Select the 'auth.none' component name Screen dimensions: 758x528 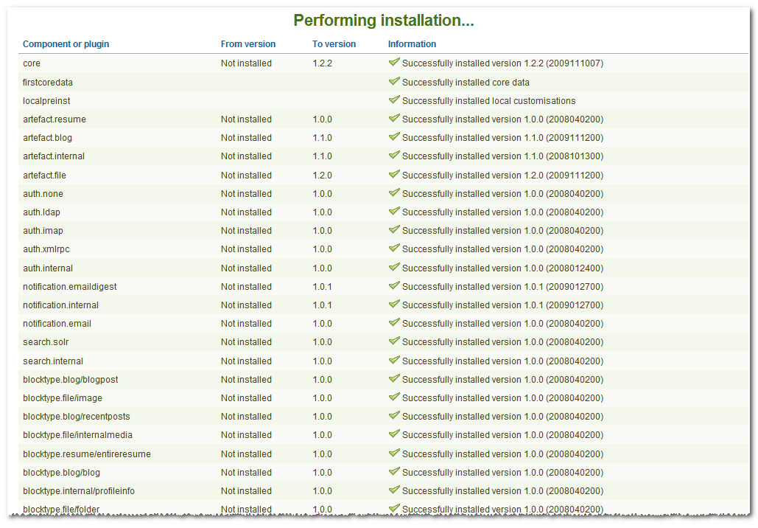43,194
